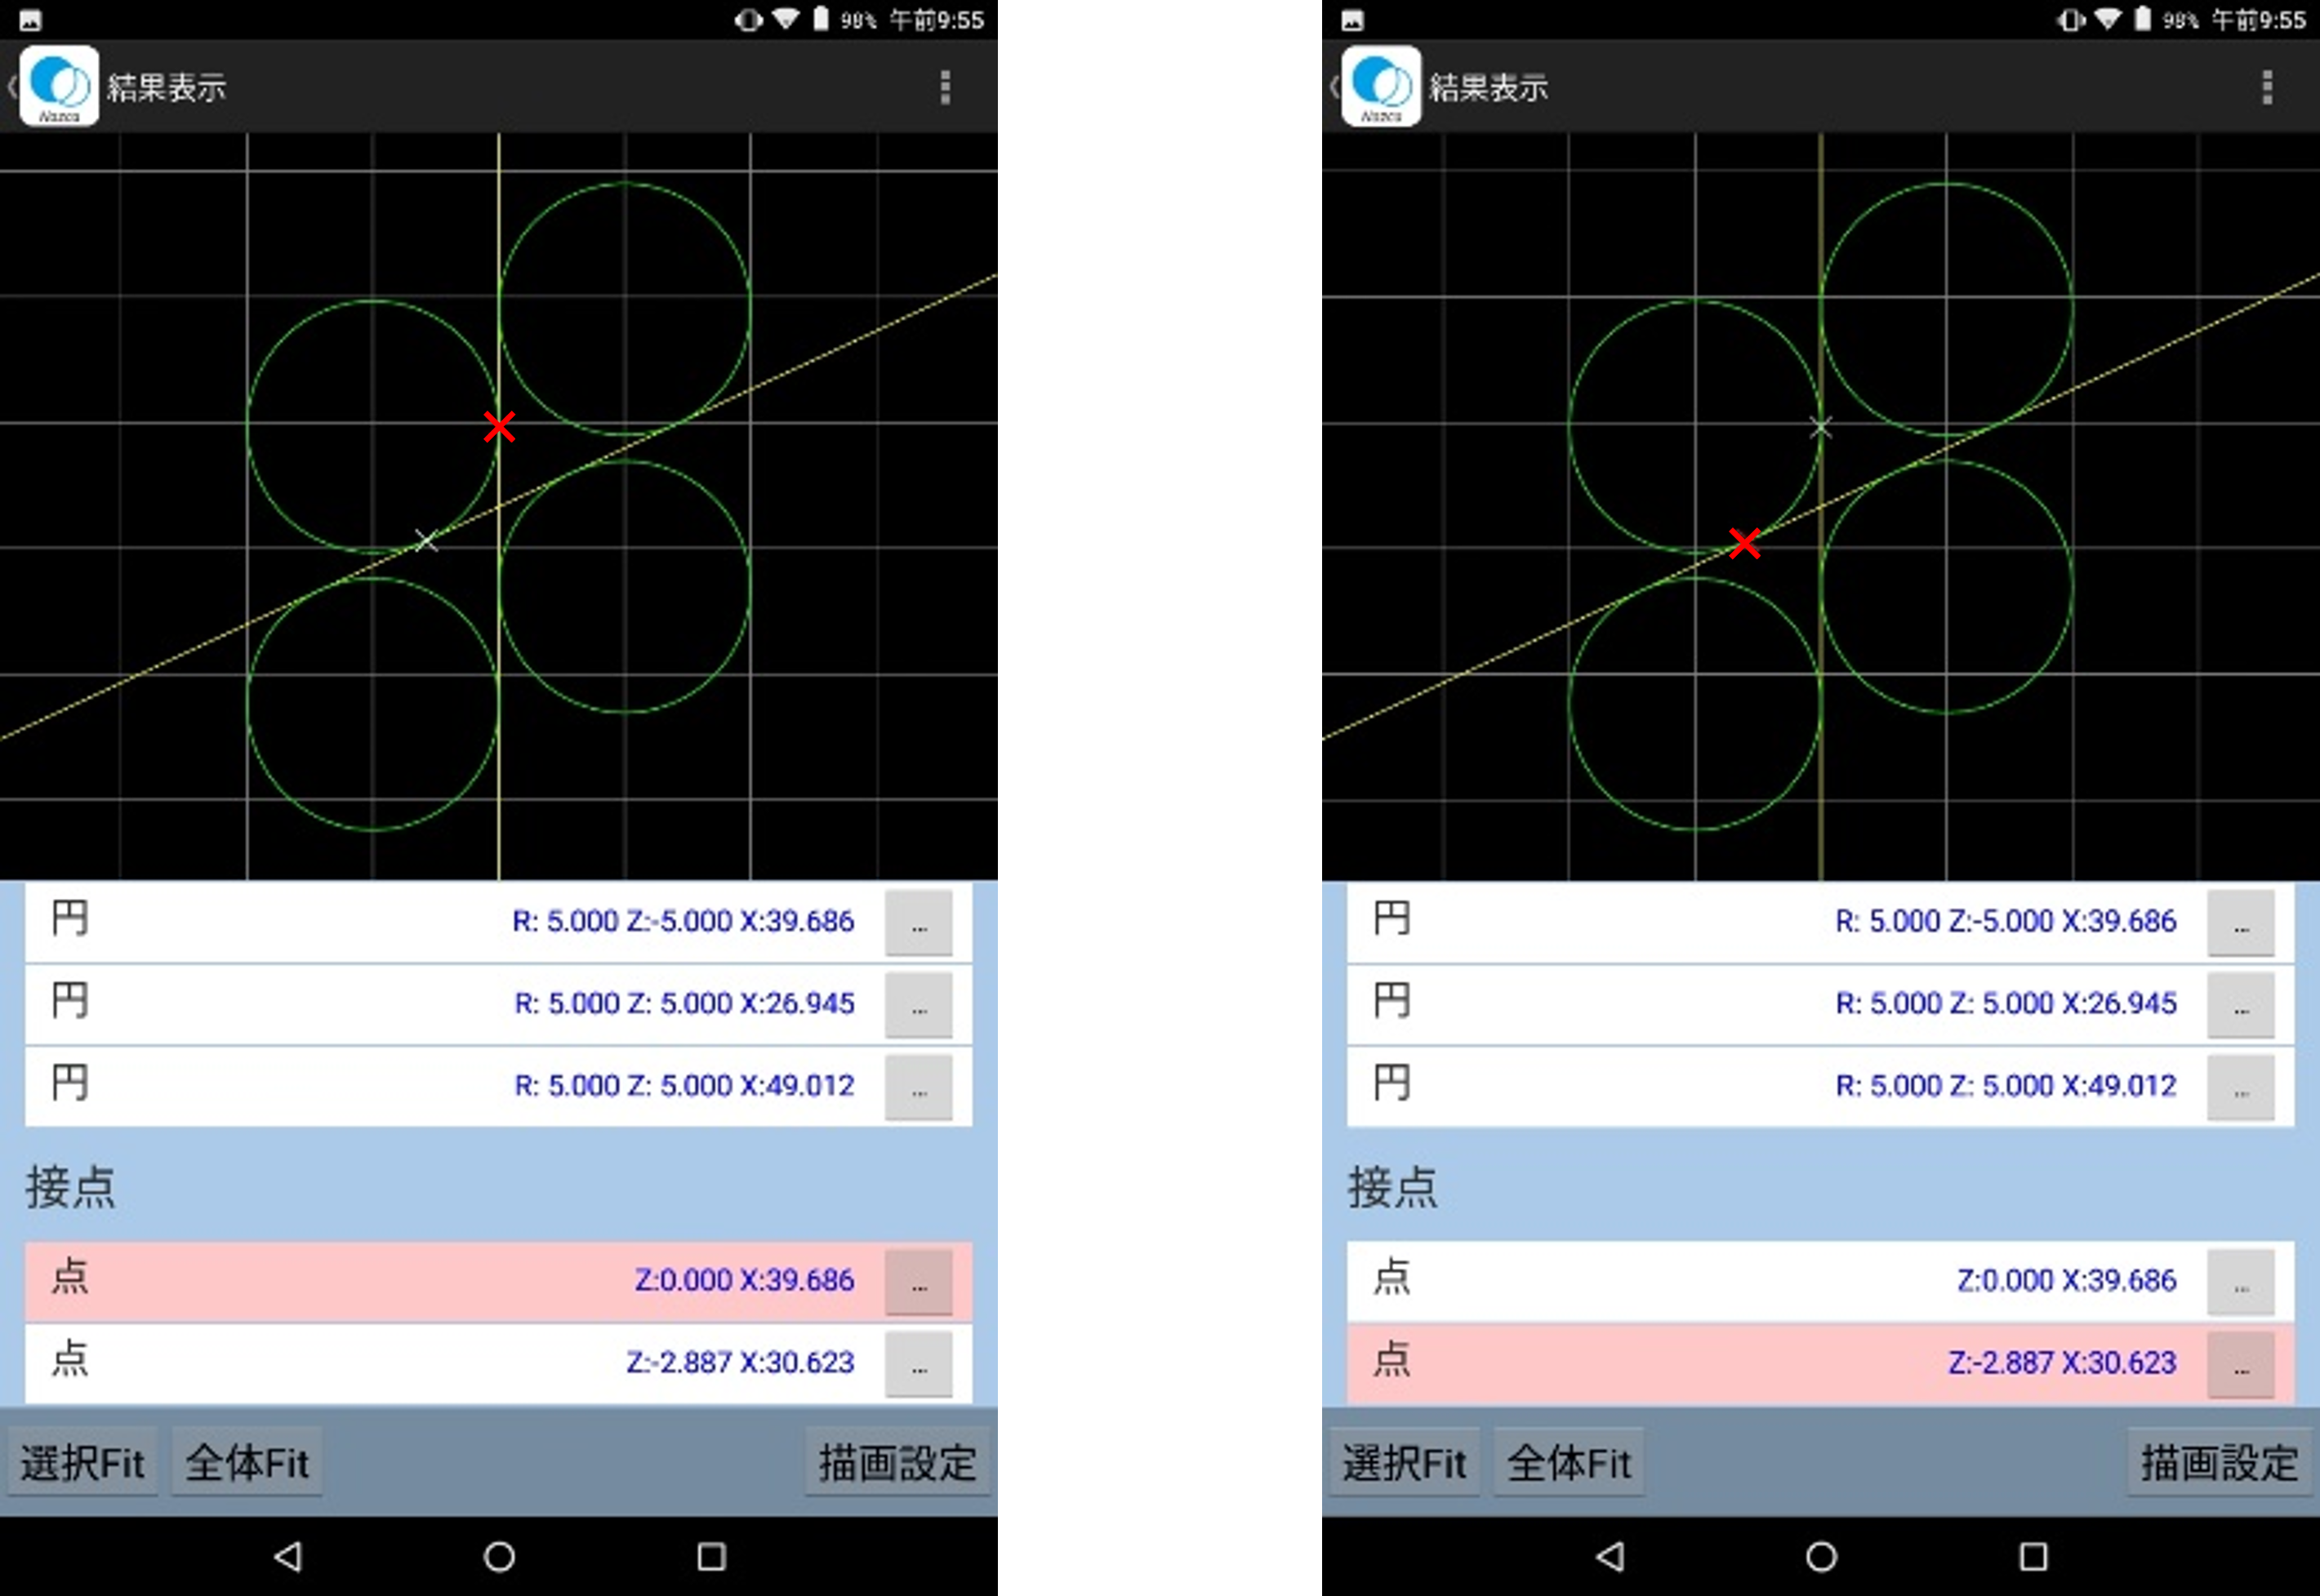Open details for circle X:49.012 in left screen

point(919,1087)
